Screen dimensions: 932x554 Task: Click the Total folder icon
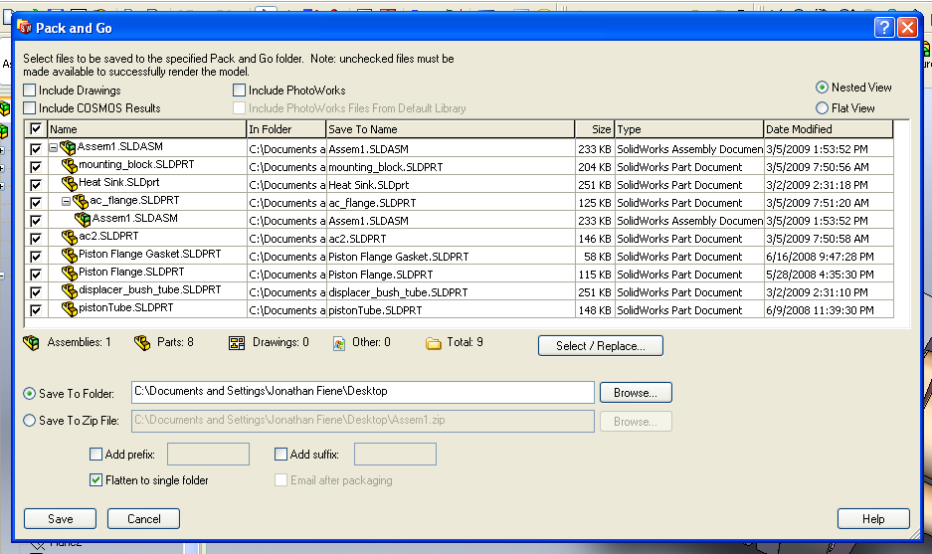[434, 343]
